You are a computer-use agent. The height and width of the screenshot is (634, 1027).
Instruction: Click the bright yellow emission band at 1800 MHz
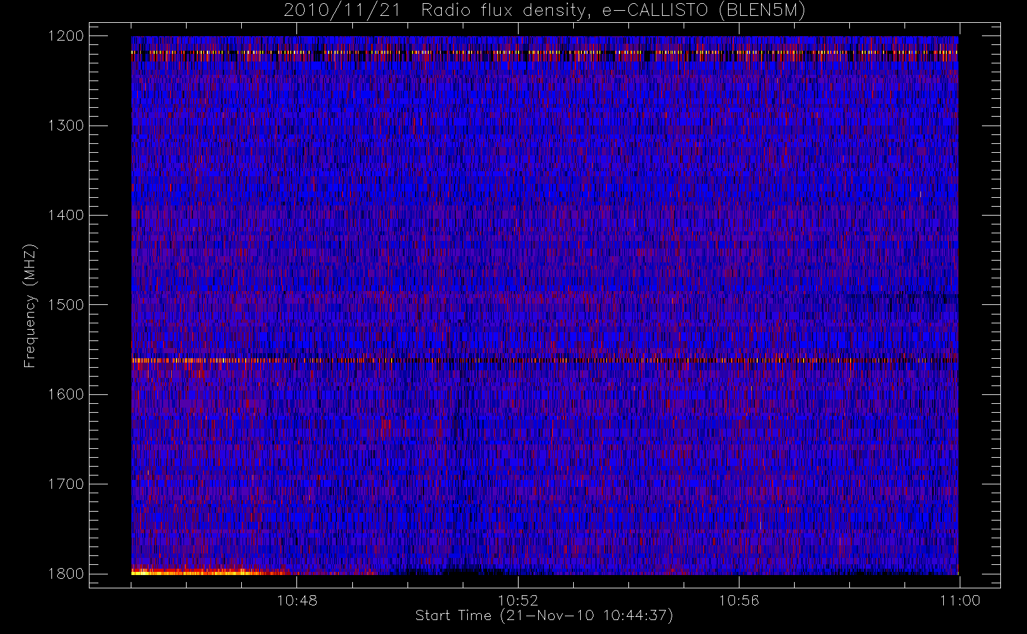[x=209, y=572]
